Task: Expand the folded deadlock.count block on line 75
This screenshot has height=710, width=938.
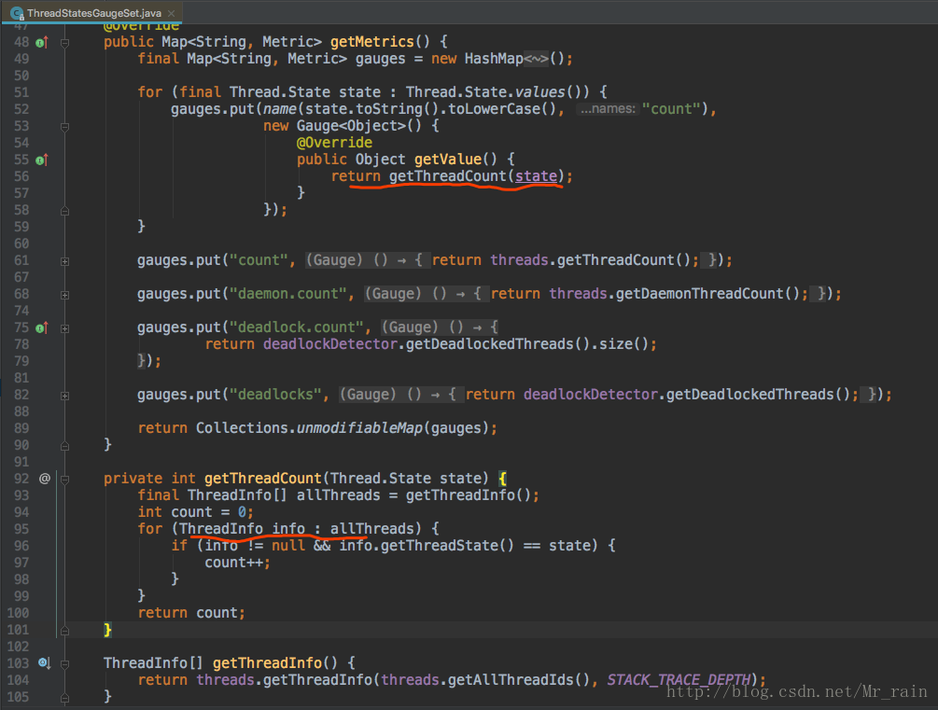Action: [64, 328]
